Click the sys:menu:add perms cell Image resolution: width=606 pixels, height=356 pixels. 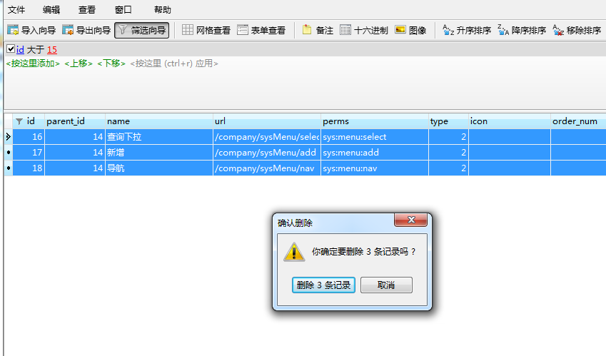click(x=375, y=153)
